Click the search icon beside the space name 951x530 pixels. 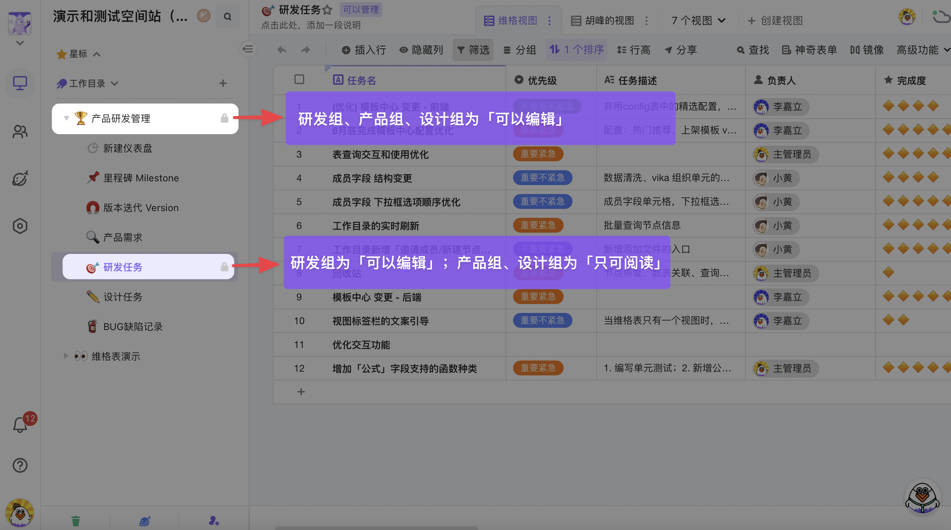pos(228,17)
